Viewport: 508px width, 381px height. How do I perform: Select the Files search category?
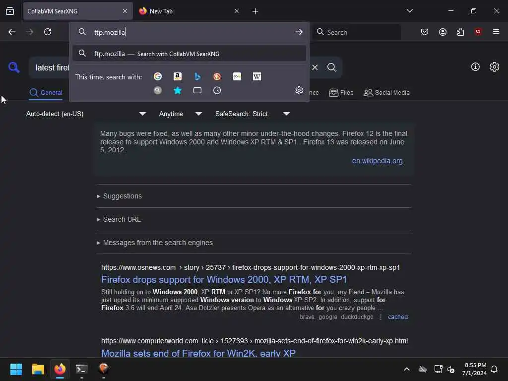(x=341, y=93)
